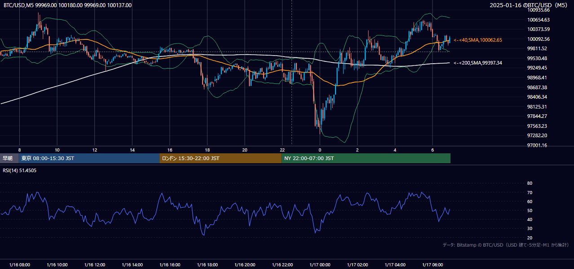Screen dimensions: 574x269
Task: Click price axis label 99530.48
Action: click(x=537, y=58)
